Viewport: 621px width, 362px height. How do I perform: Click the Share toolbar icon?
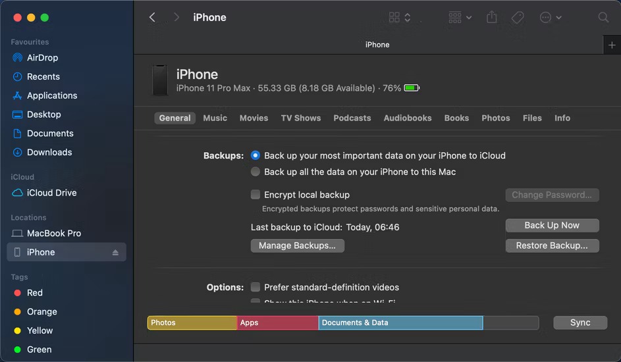[491, 18]
